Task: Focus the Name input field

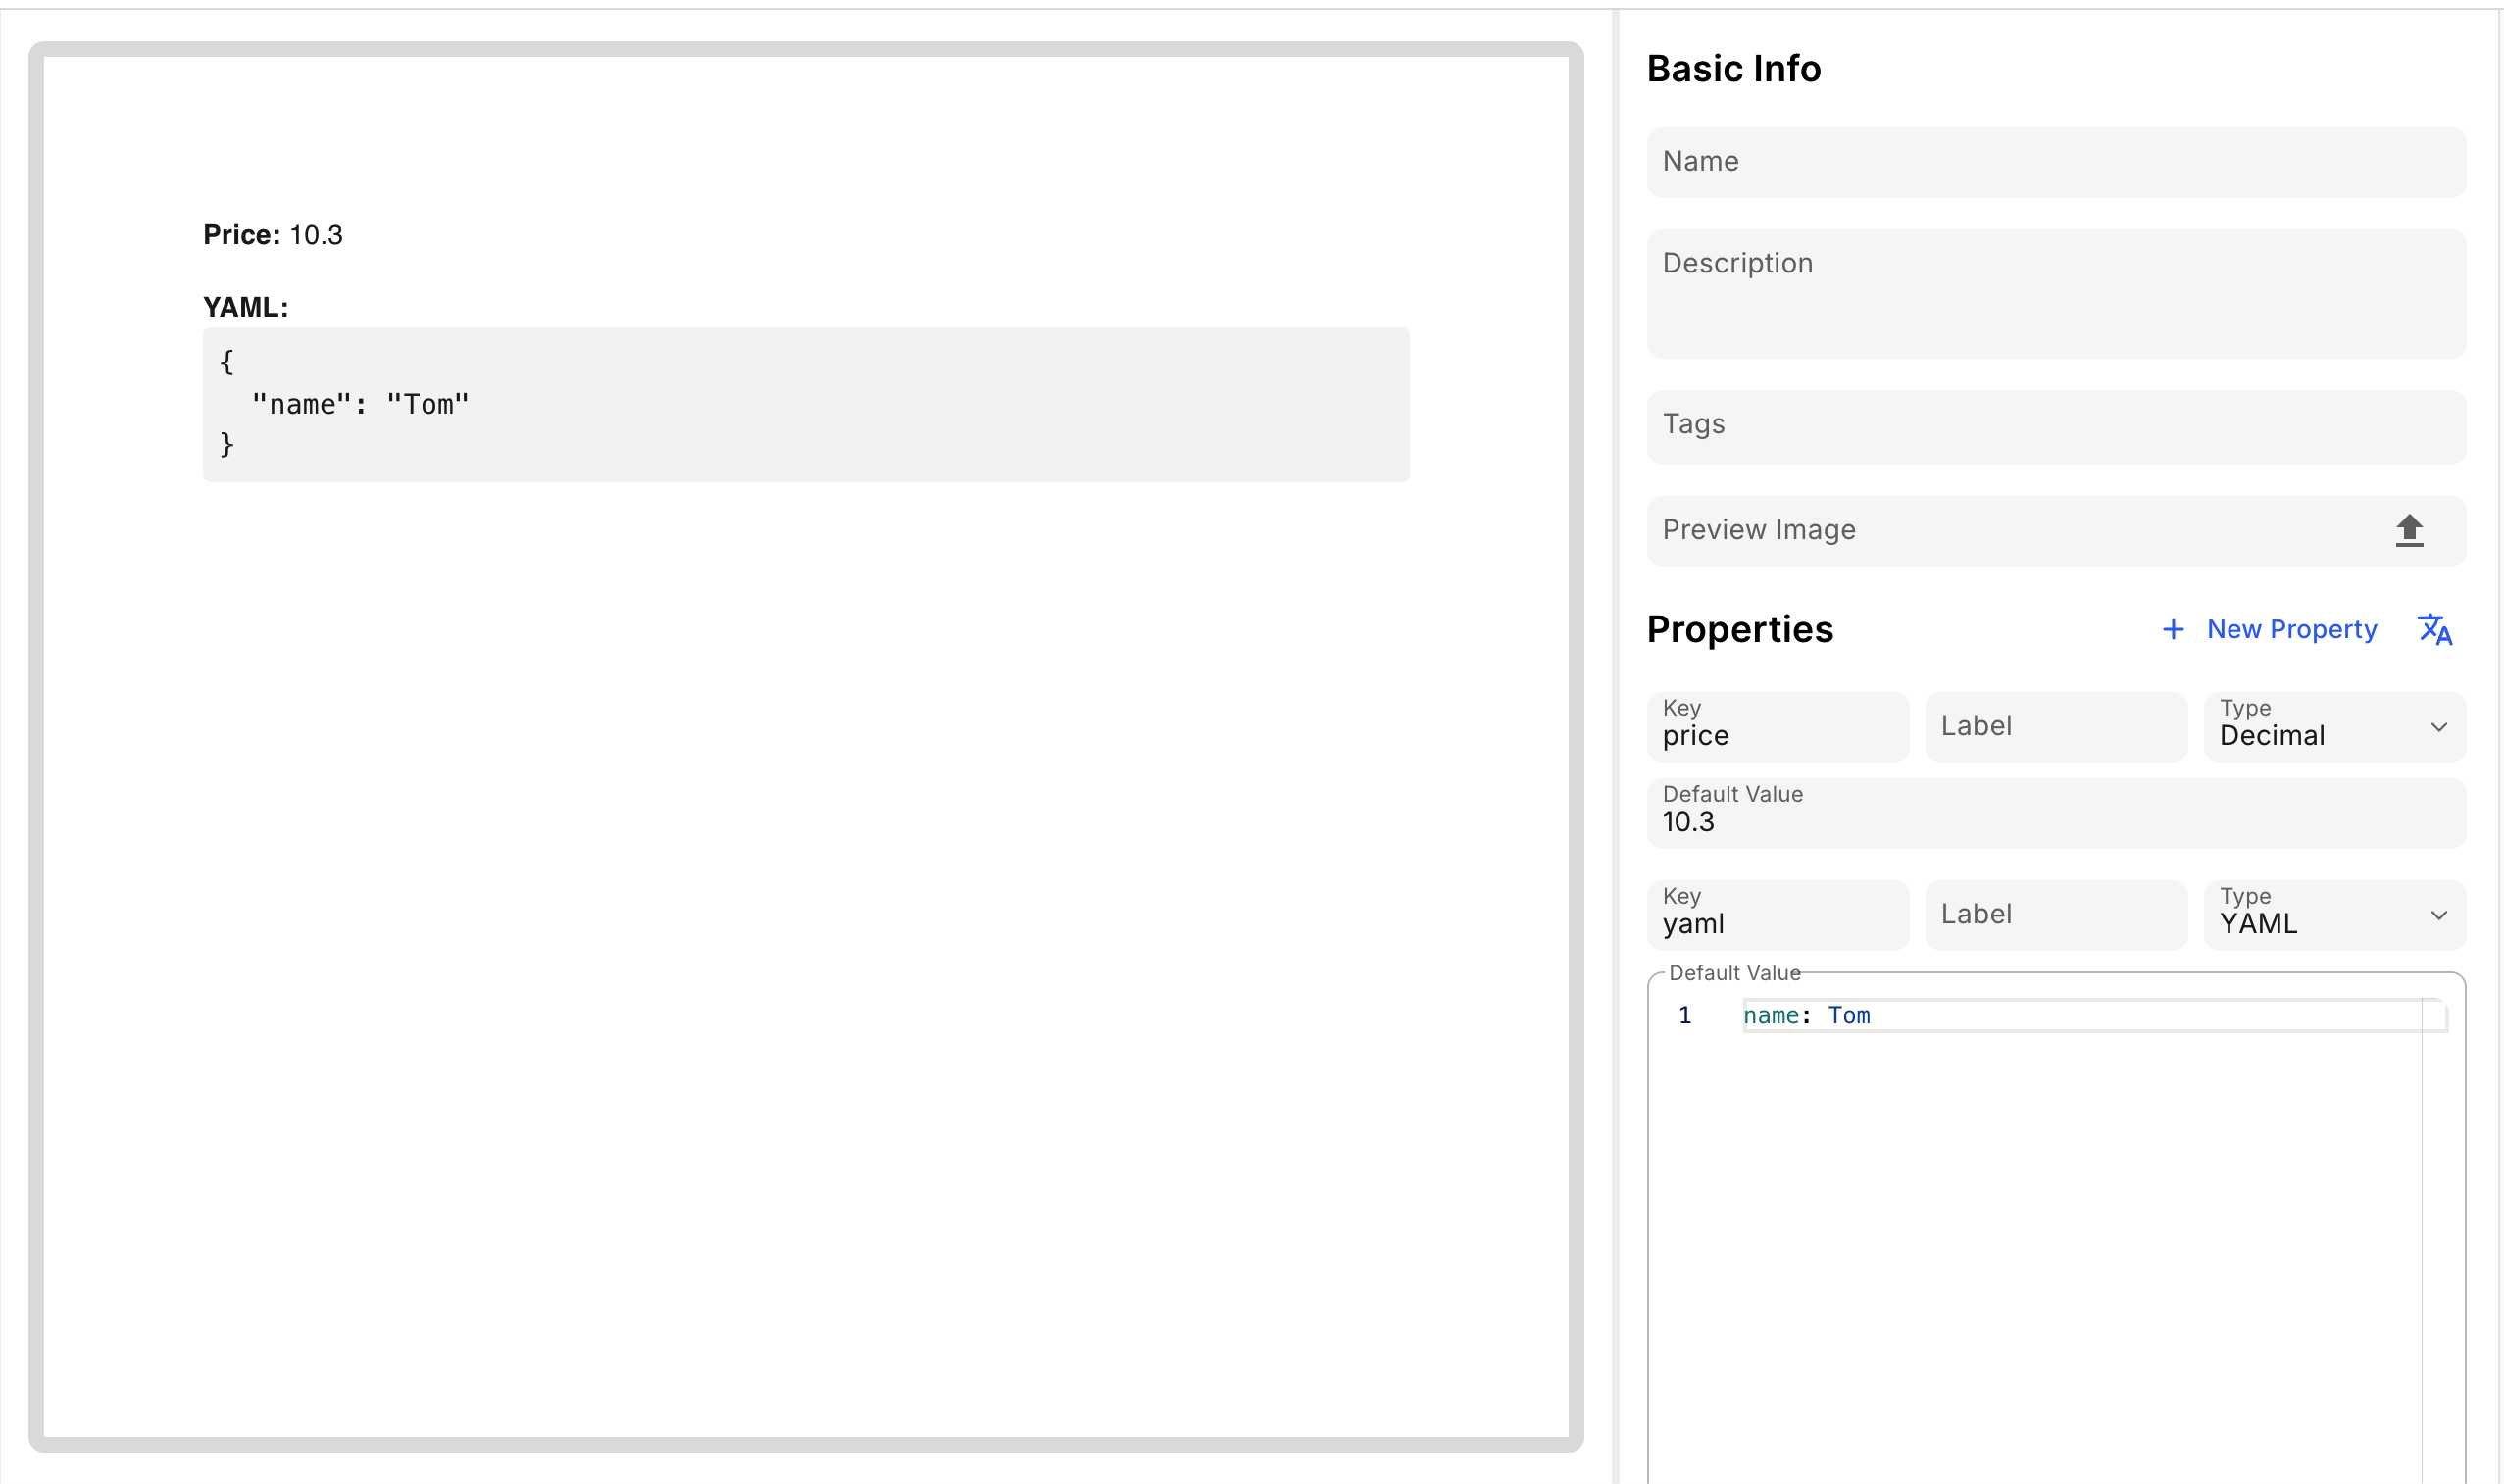Action: [2055, 162]
